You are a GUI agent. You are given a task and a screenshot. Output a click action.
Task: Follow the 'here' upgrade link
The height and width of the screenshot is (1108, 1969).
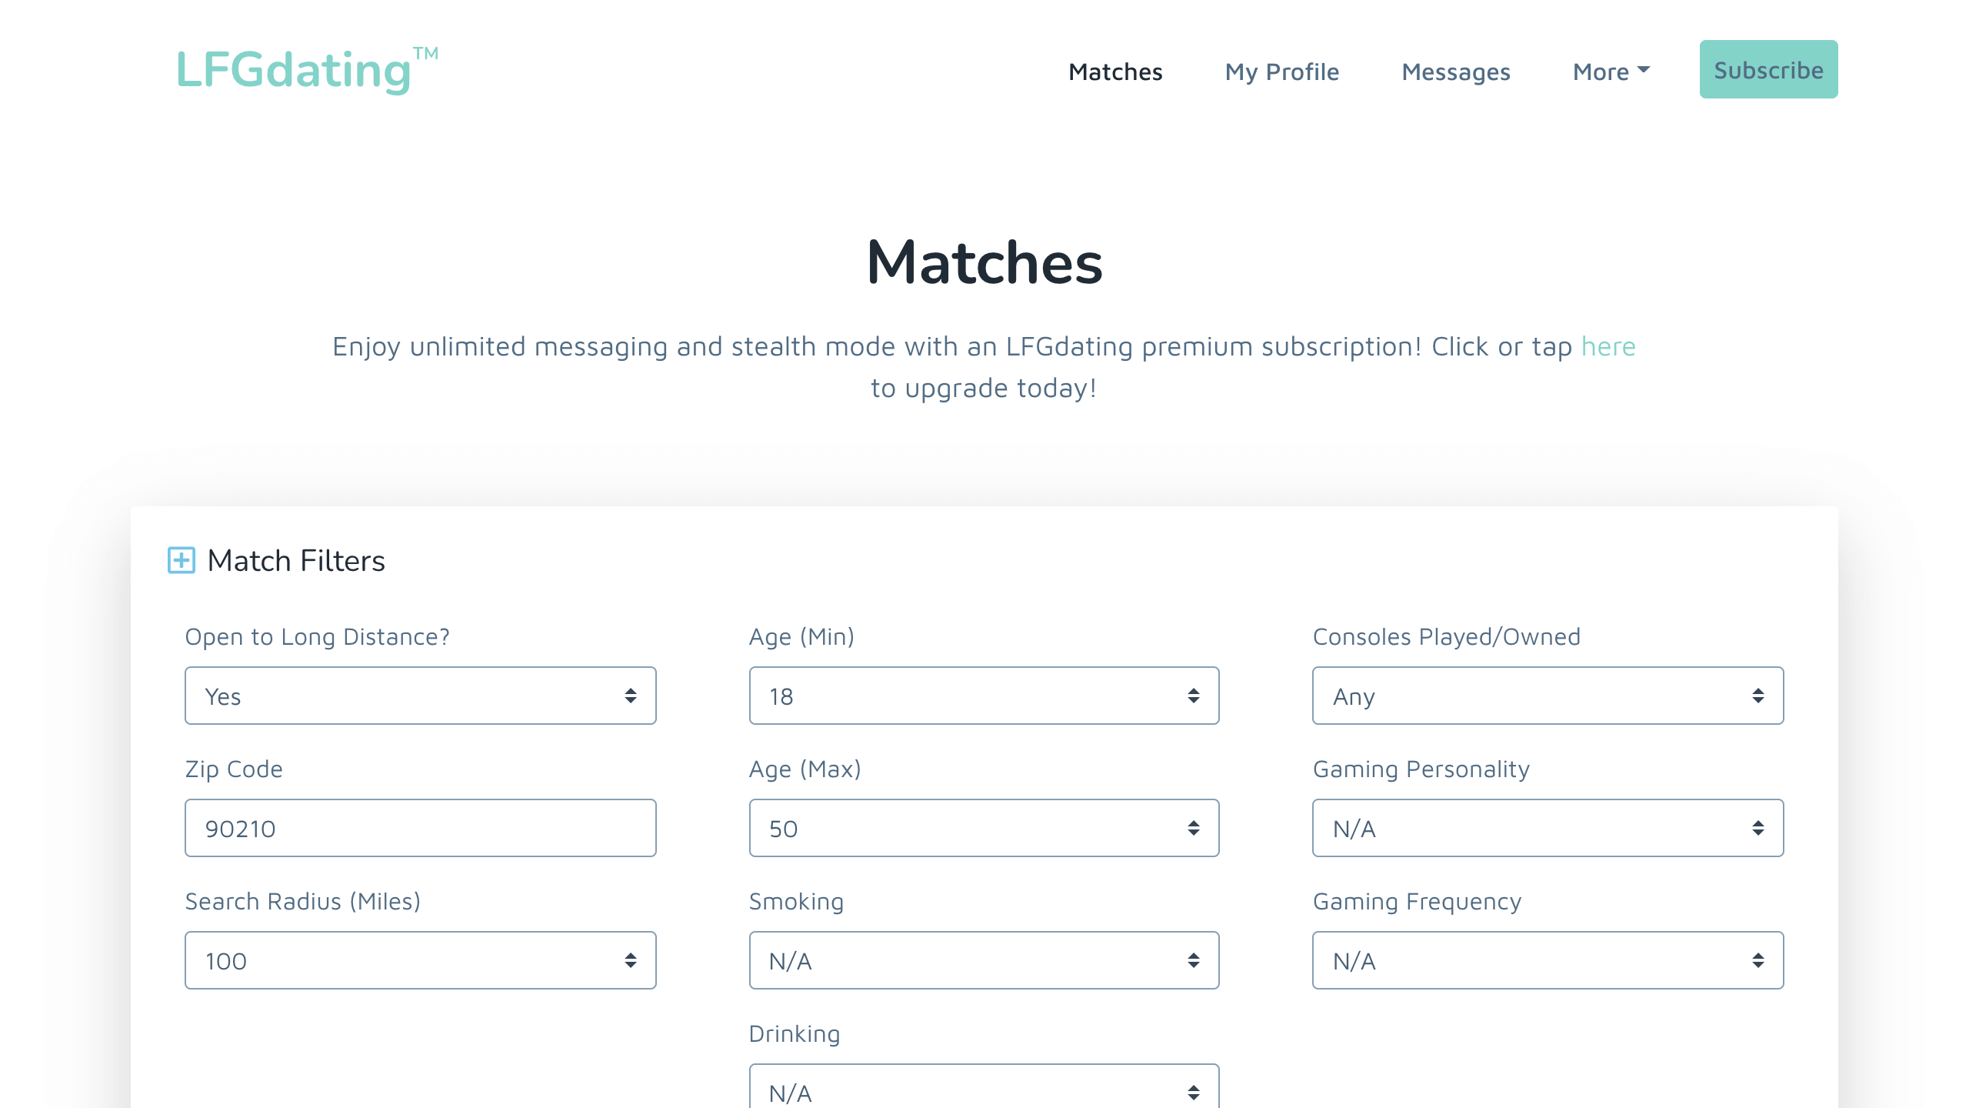pos(1608,346)
